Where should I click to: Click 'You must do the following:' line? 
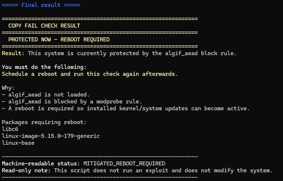click(x=44, y=67)
